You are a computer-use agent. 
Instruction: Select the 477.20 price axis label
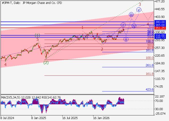pos(160,1)
